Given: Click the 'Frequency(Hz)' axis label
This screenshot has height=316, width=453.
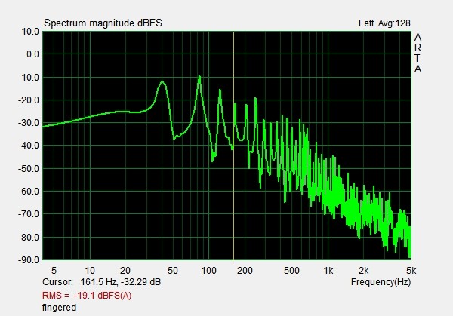Looking at the screenshot, I should (381, 281).
